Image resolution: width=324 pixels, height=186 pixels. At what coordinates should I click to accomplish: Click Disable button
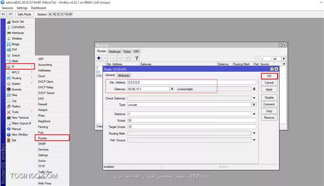269,98
